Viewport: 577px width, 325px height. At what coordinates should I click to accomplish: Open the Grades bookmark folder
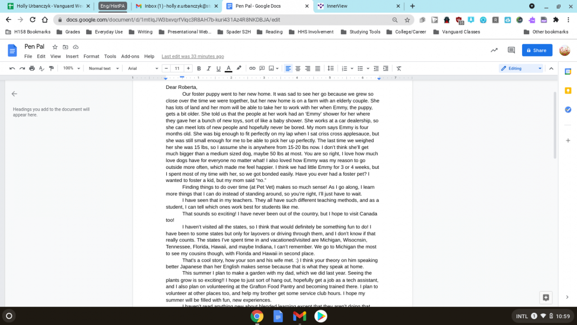pos(69,32)
